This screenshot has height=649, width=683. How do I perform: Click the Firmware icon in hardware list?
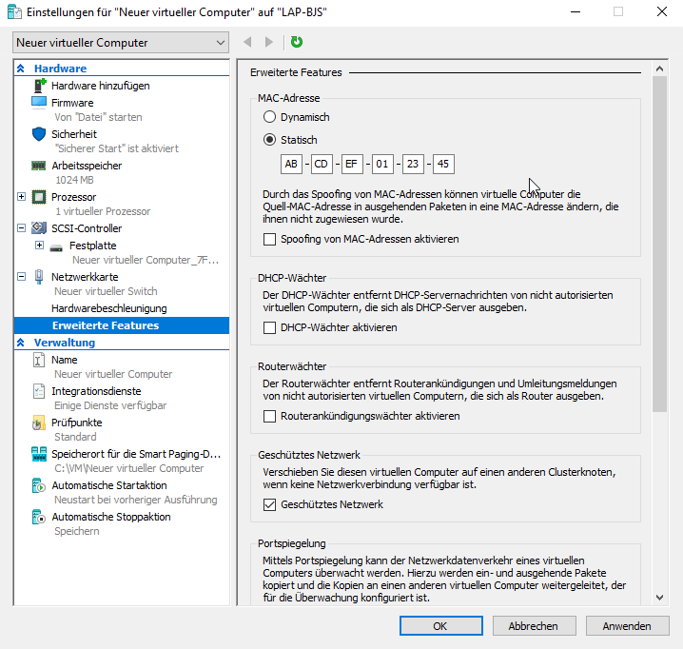[x=39, y=103]
